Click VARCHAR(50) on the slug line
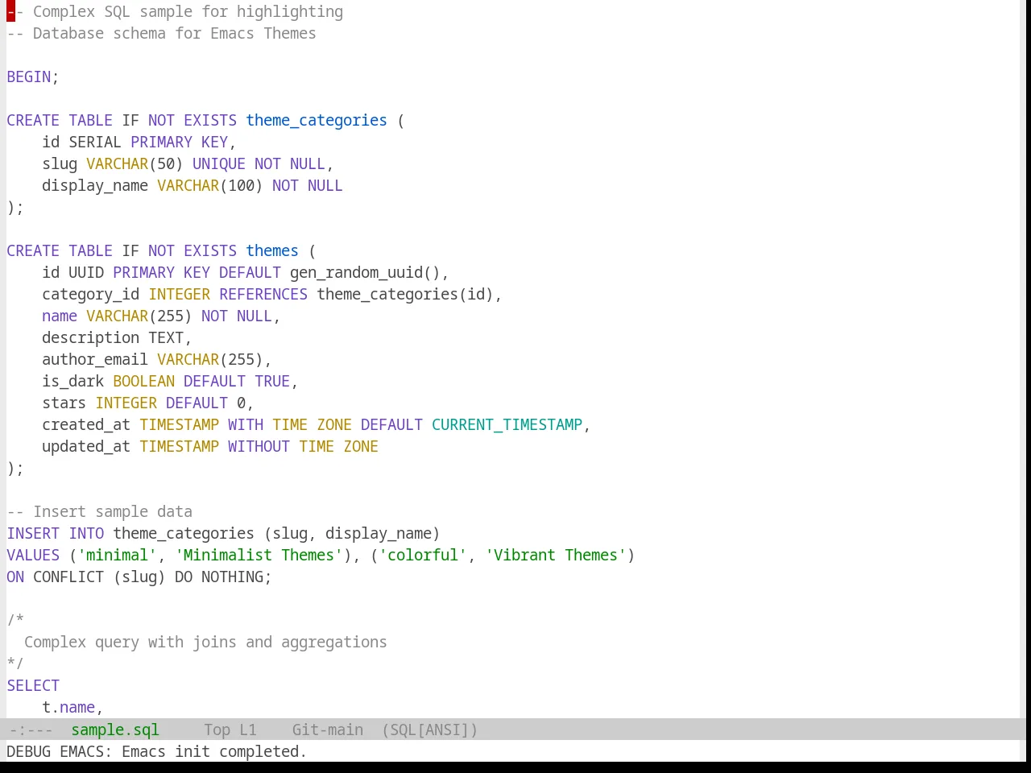 pyautogui.click(x=135, y=163)
